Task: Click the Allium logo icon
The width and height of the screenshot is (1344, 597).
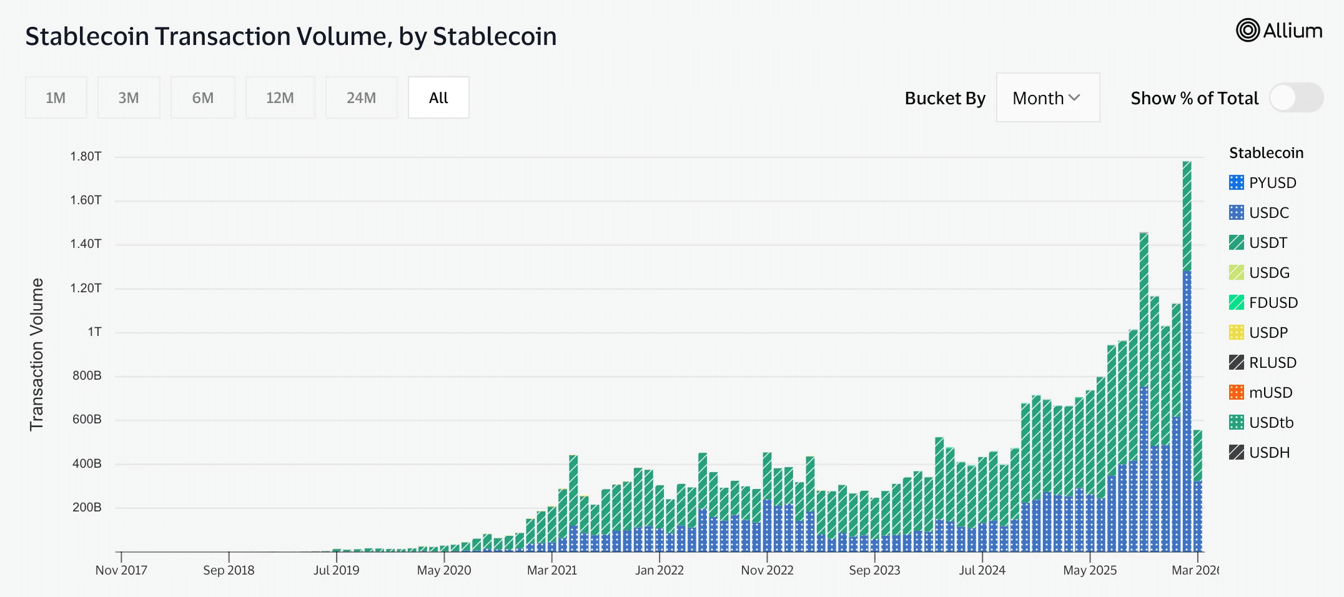Action: coord(1247,30)
